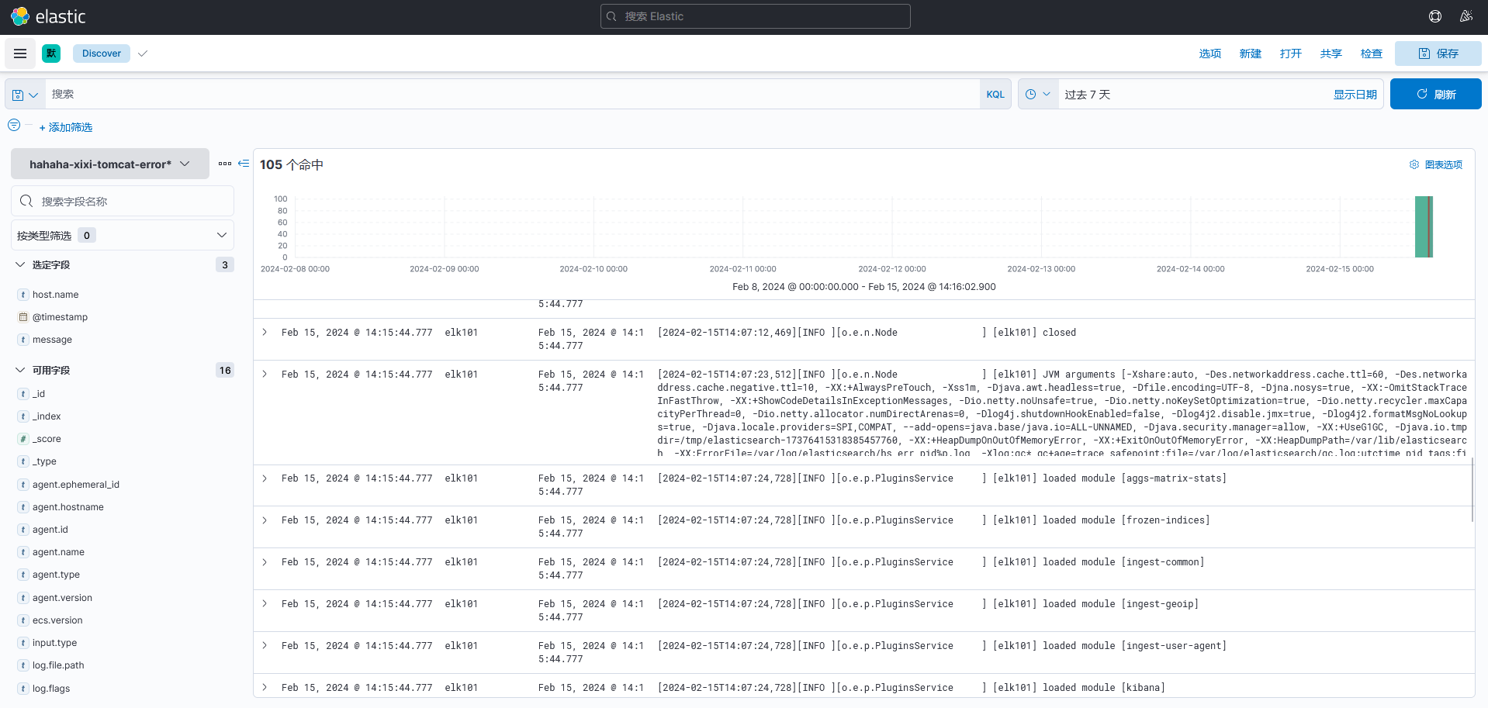Open the 检查 (Inspect) menu
1488x708 pixels.
pyautogui.click(x=1371, y=54)
